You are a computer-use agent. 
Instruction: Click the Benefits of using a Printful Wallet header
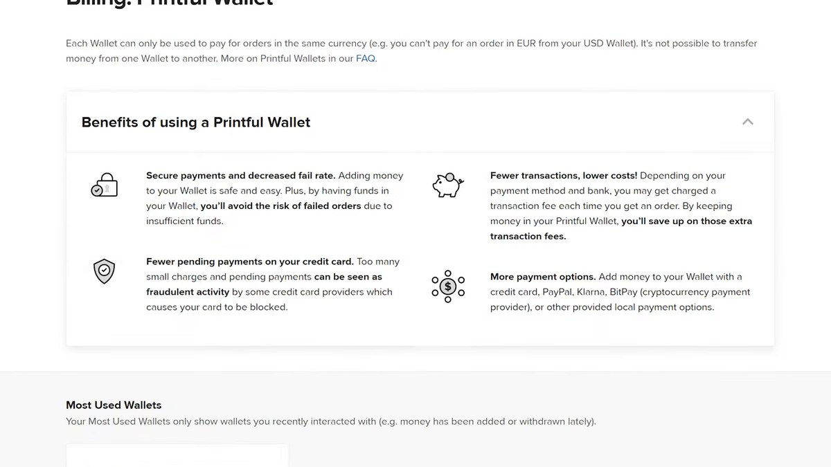[x=196, y=122]
